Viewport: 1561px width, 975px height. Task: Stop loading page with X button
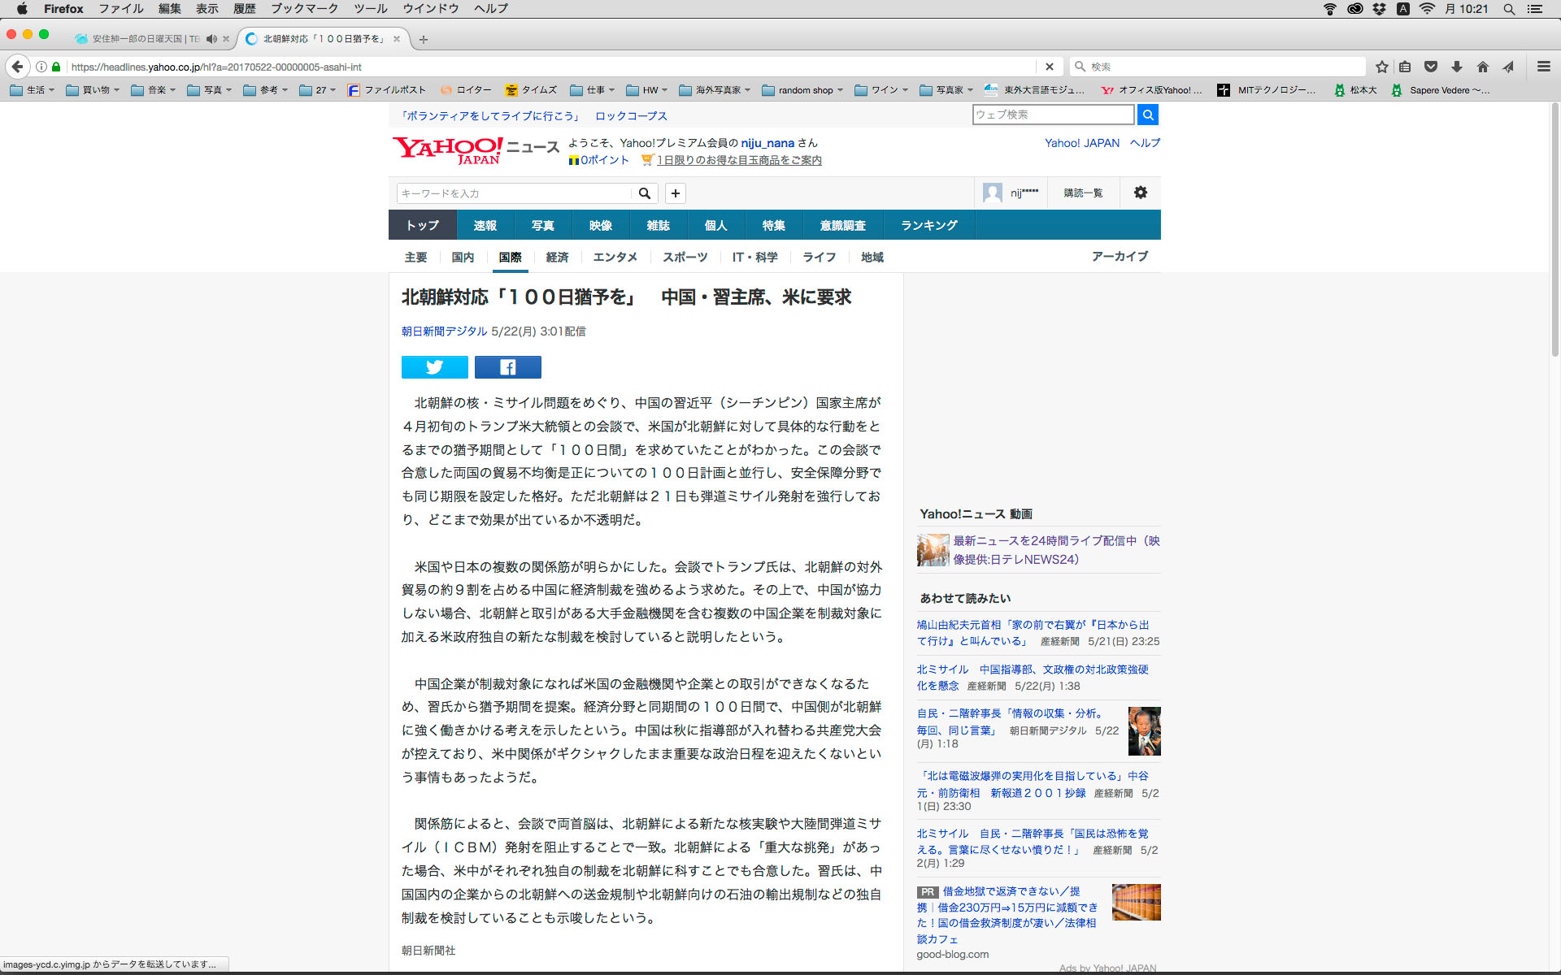point(1049,67)
